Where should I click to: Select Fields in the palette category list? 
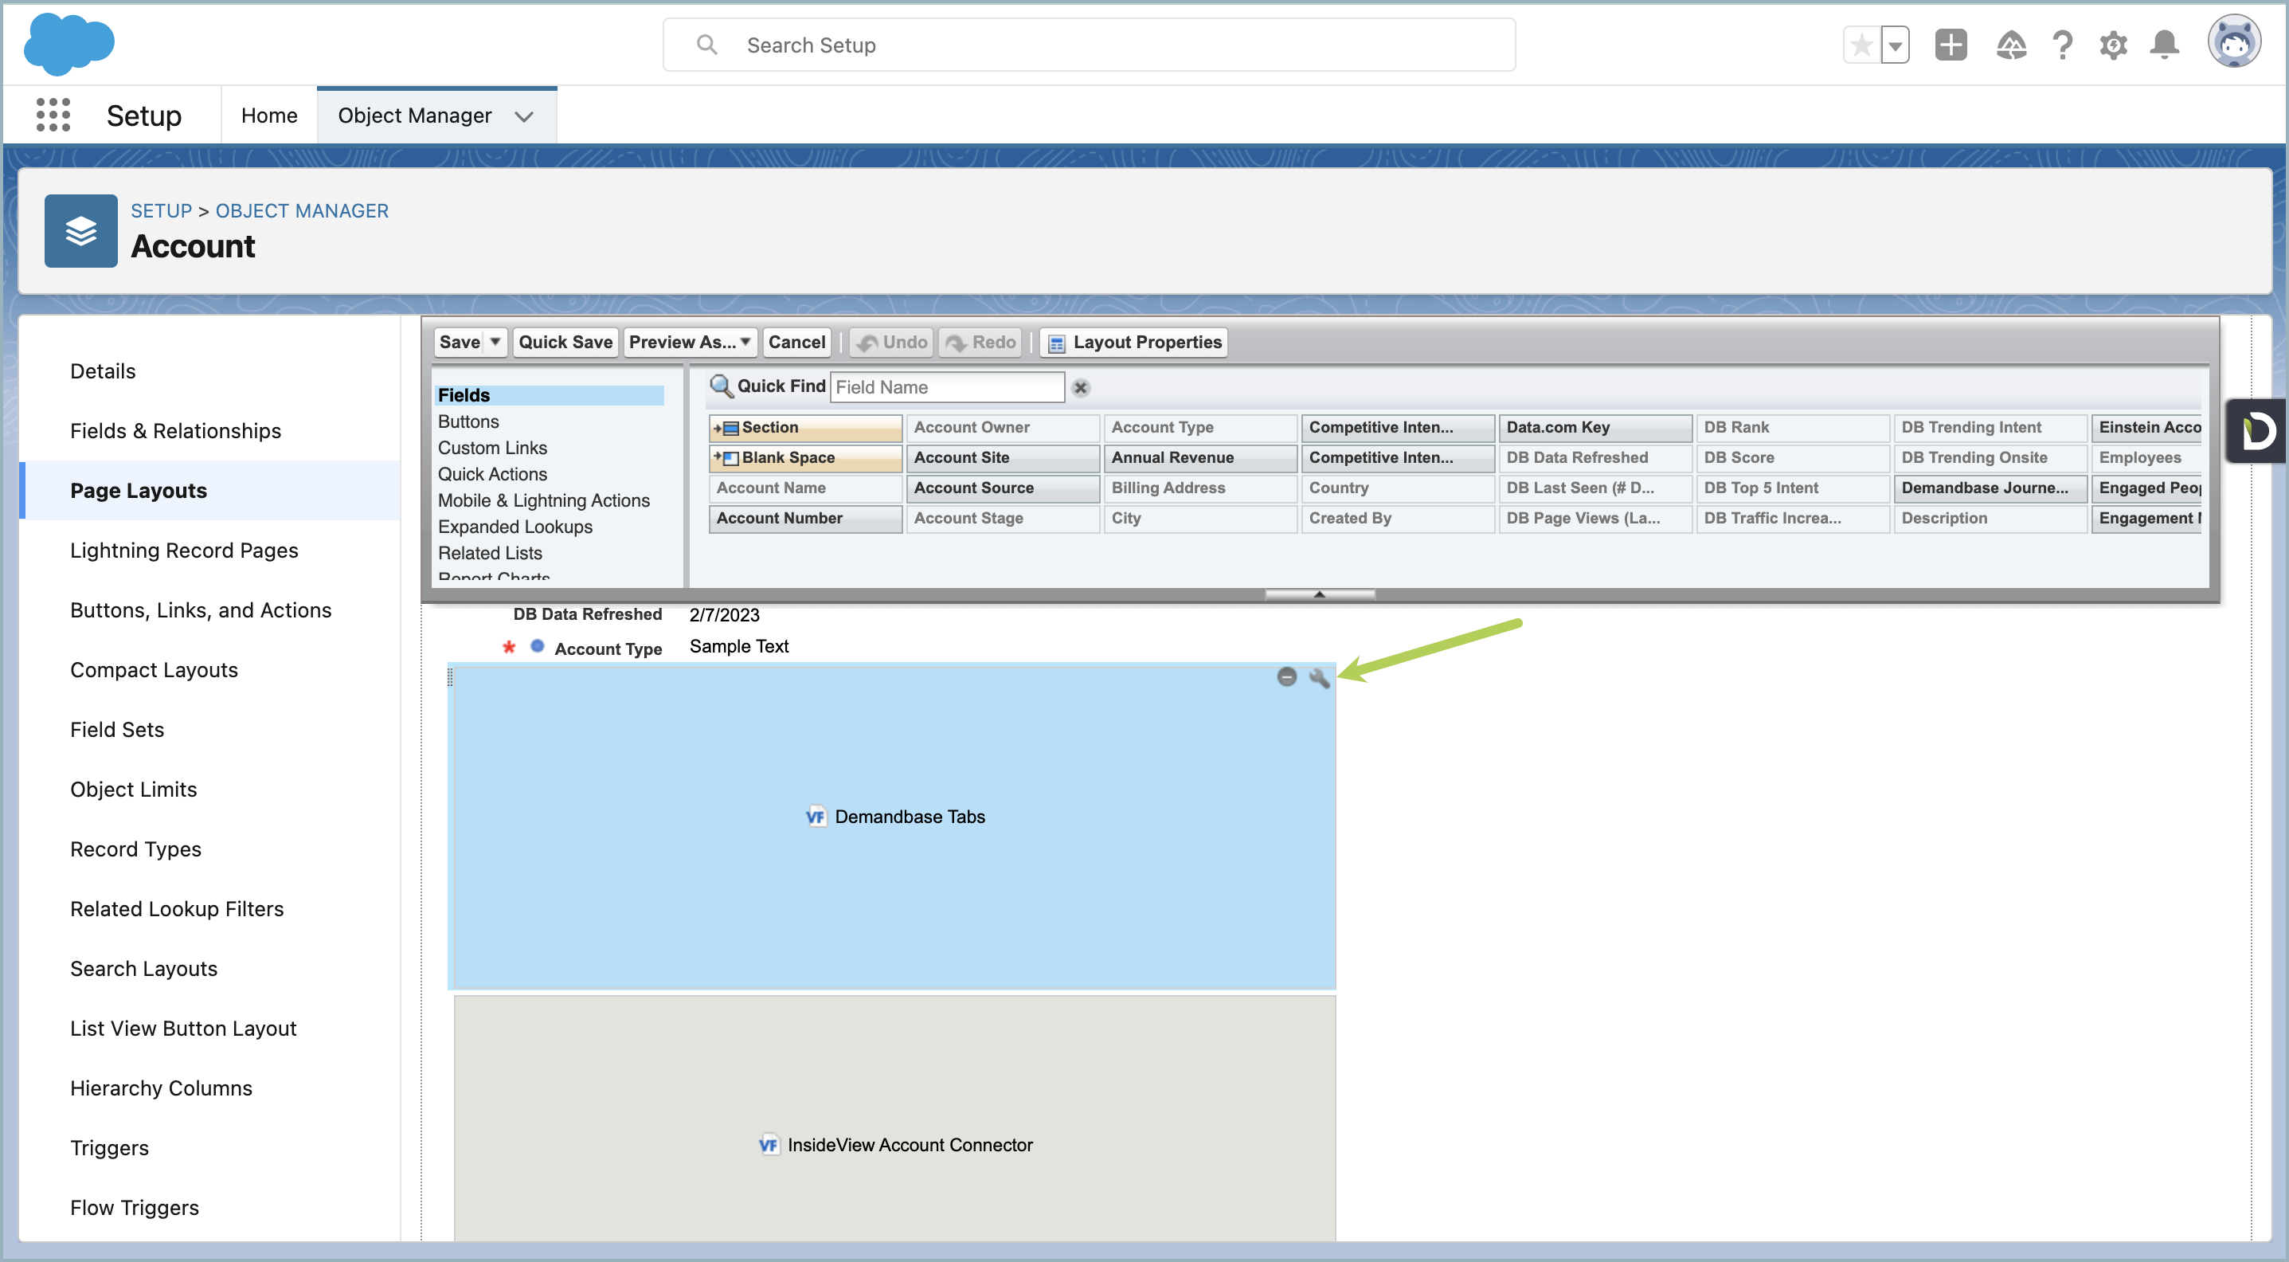pos(549,395)
